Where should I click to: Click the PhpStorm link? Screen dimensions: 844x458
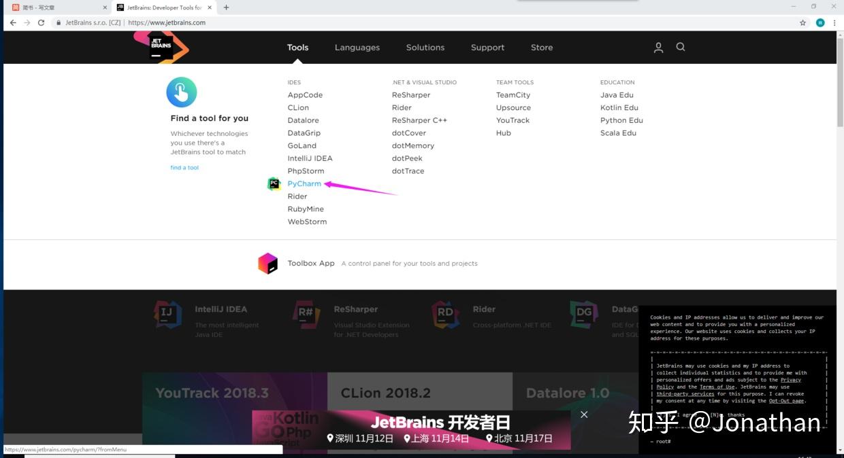306,171
